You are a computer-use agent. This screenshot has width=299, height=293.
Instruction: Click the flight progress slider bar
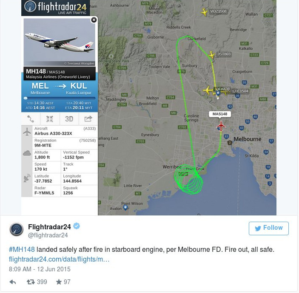pyautogui.click(x=60, y=98)
